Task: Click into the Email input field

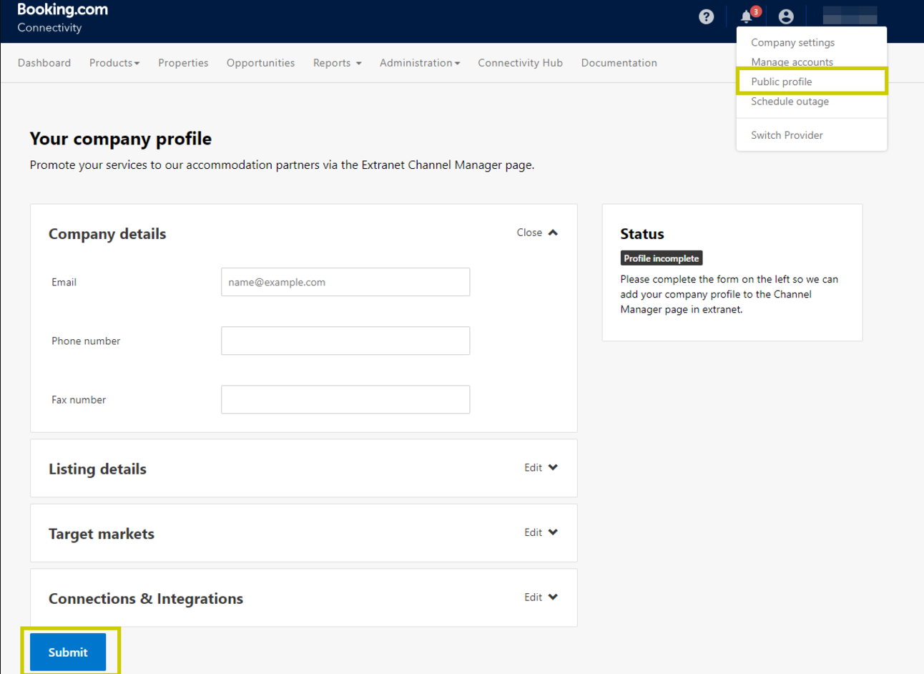Action: pyautogui.click(x=345, y=282)
